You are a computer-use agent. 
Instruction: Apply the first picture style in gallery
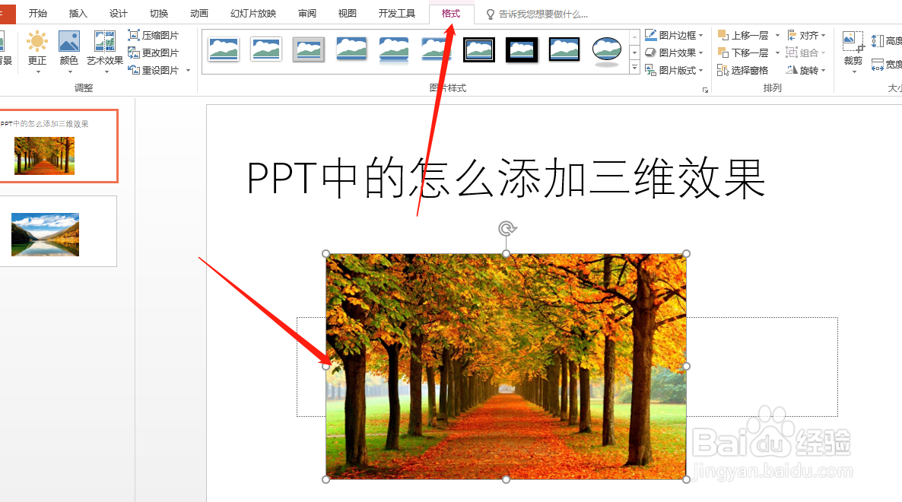[224, 49]
